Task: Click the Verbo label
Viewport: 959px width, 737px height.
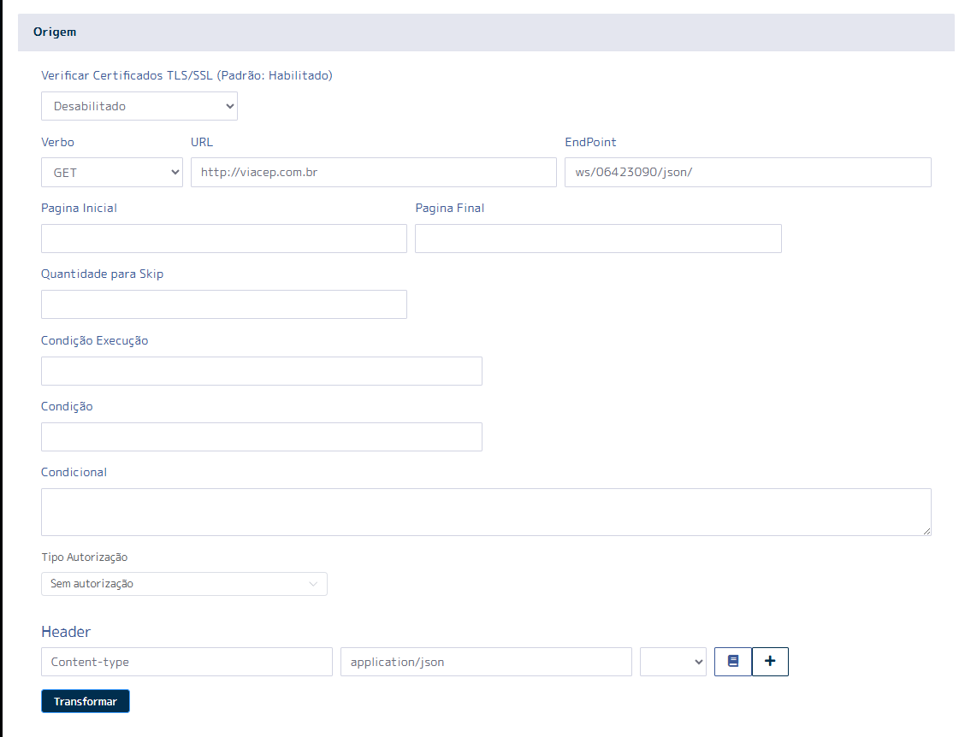Action: (57, 142)
